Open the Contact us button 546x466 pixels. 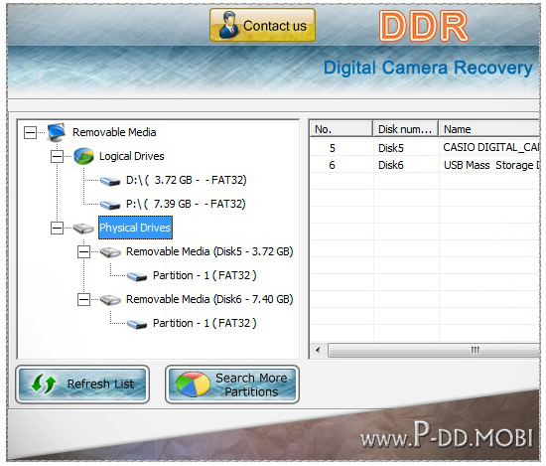point(262,26)
